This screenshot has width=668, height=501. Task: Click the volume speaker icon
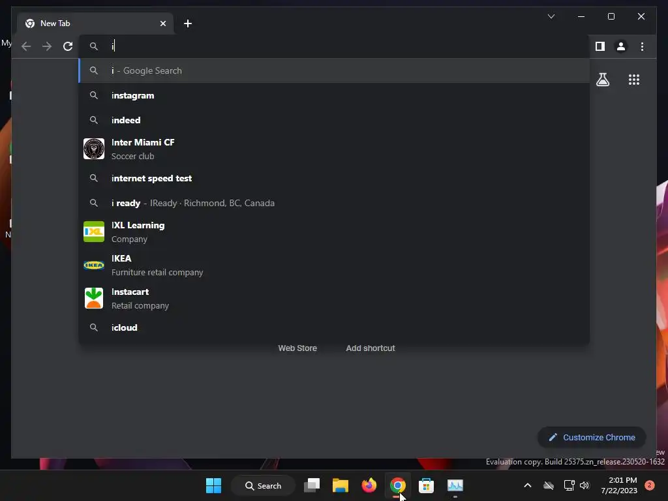pyautogui.click(x=584, y=485)
